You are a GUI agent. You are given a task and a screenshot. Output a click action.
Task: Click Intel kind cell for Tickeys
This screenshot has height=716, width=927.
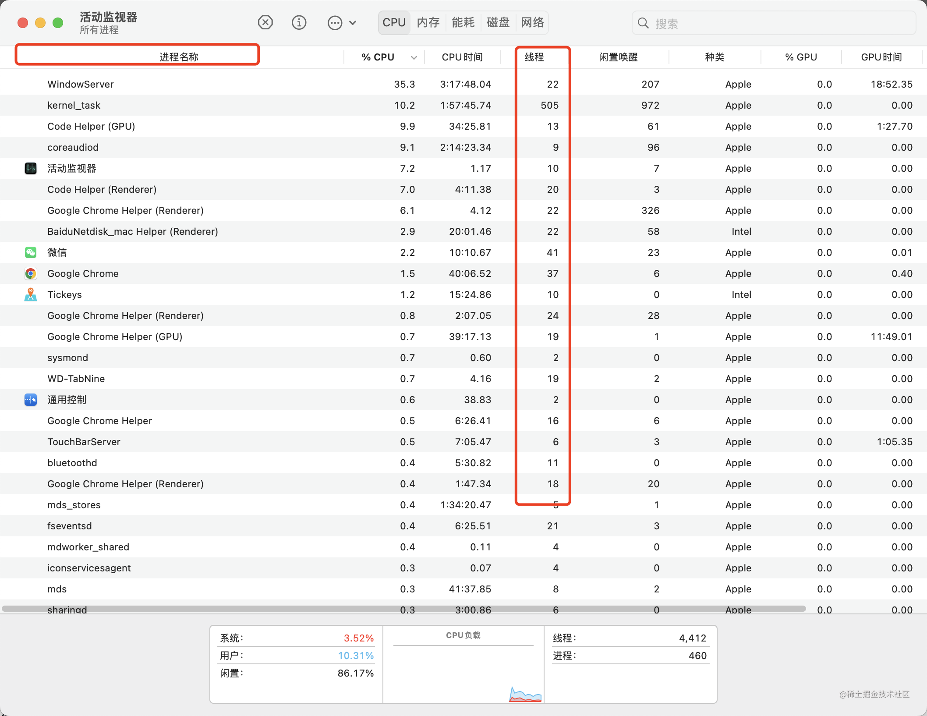[x=741, y=294]
